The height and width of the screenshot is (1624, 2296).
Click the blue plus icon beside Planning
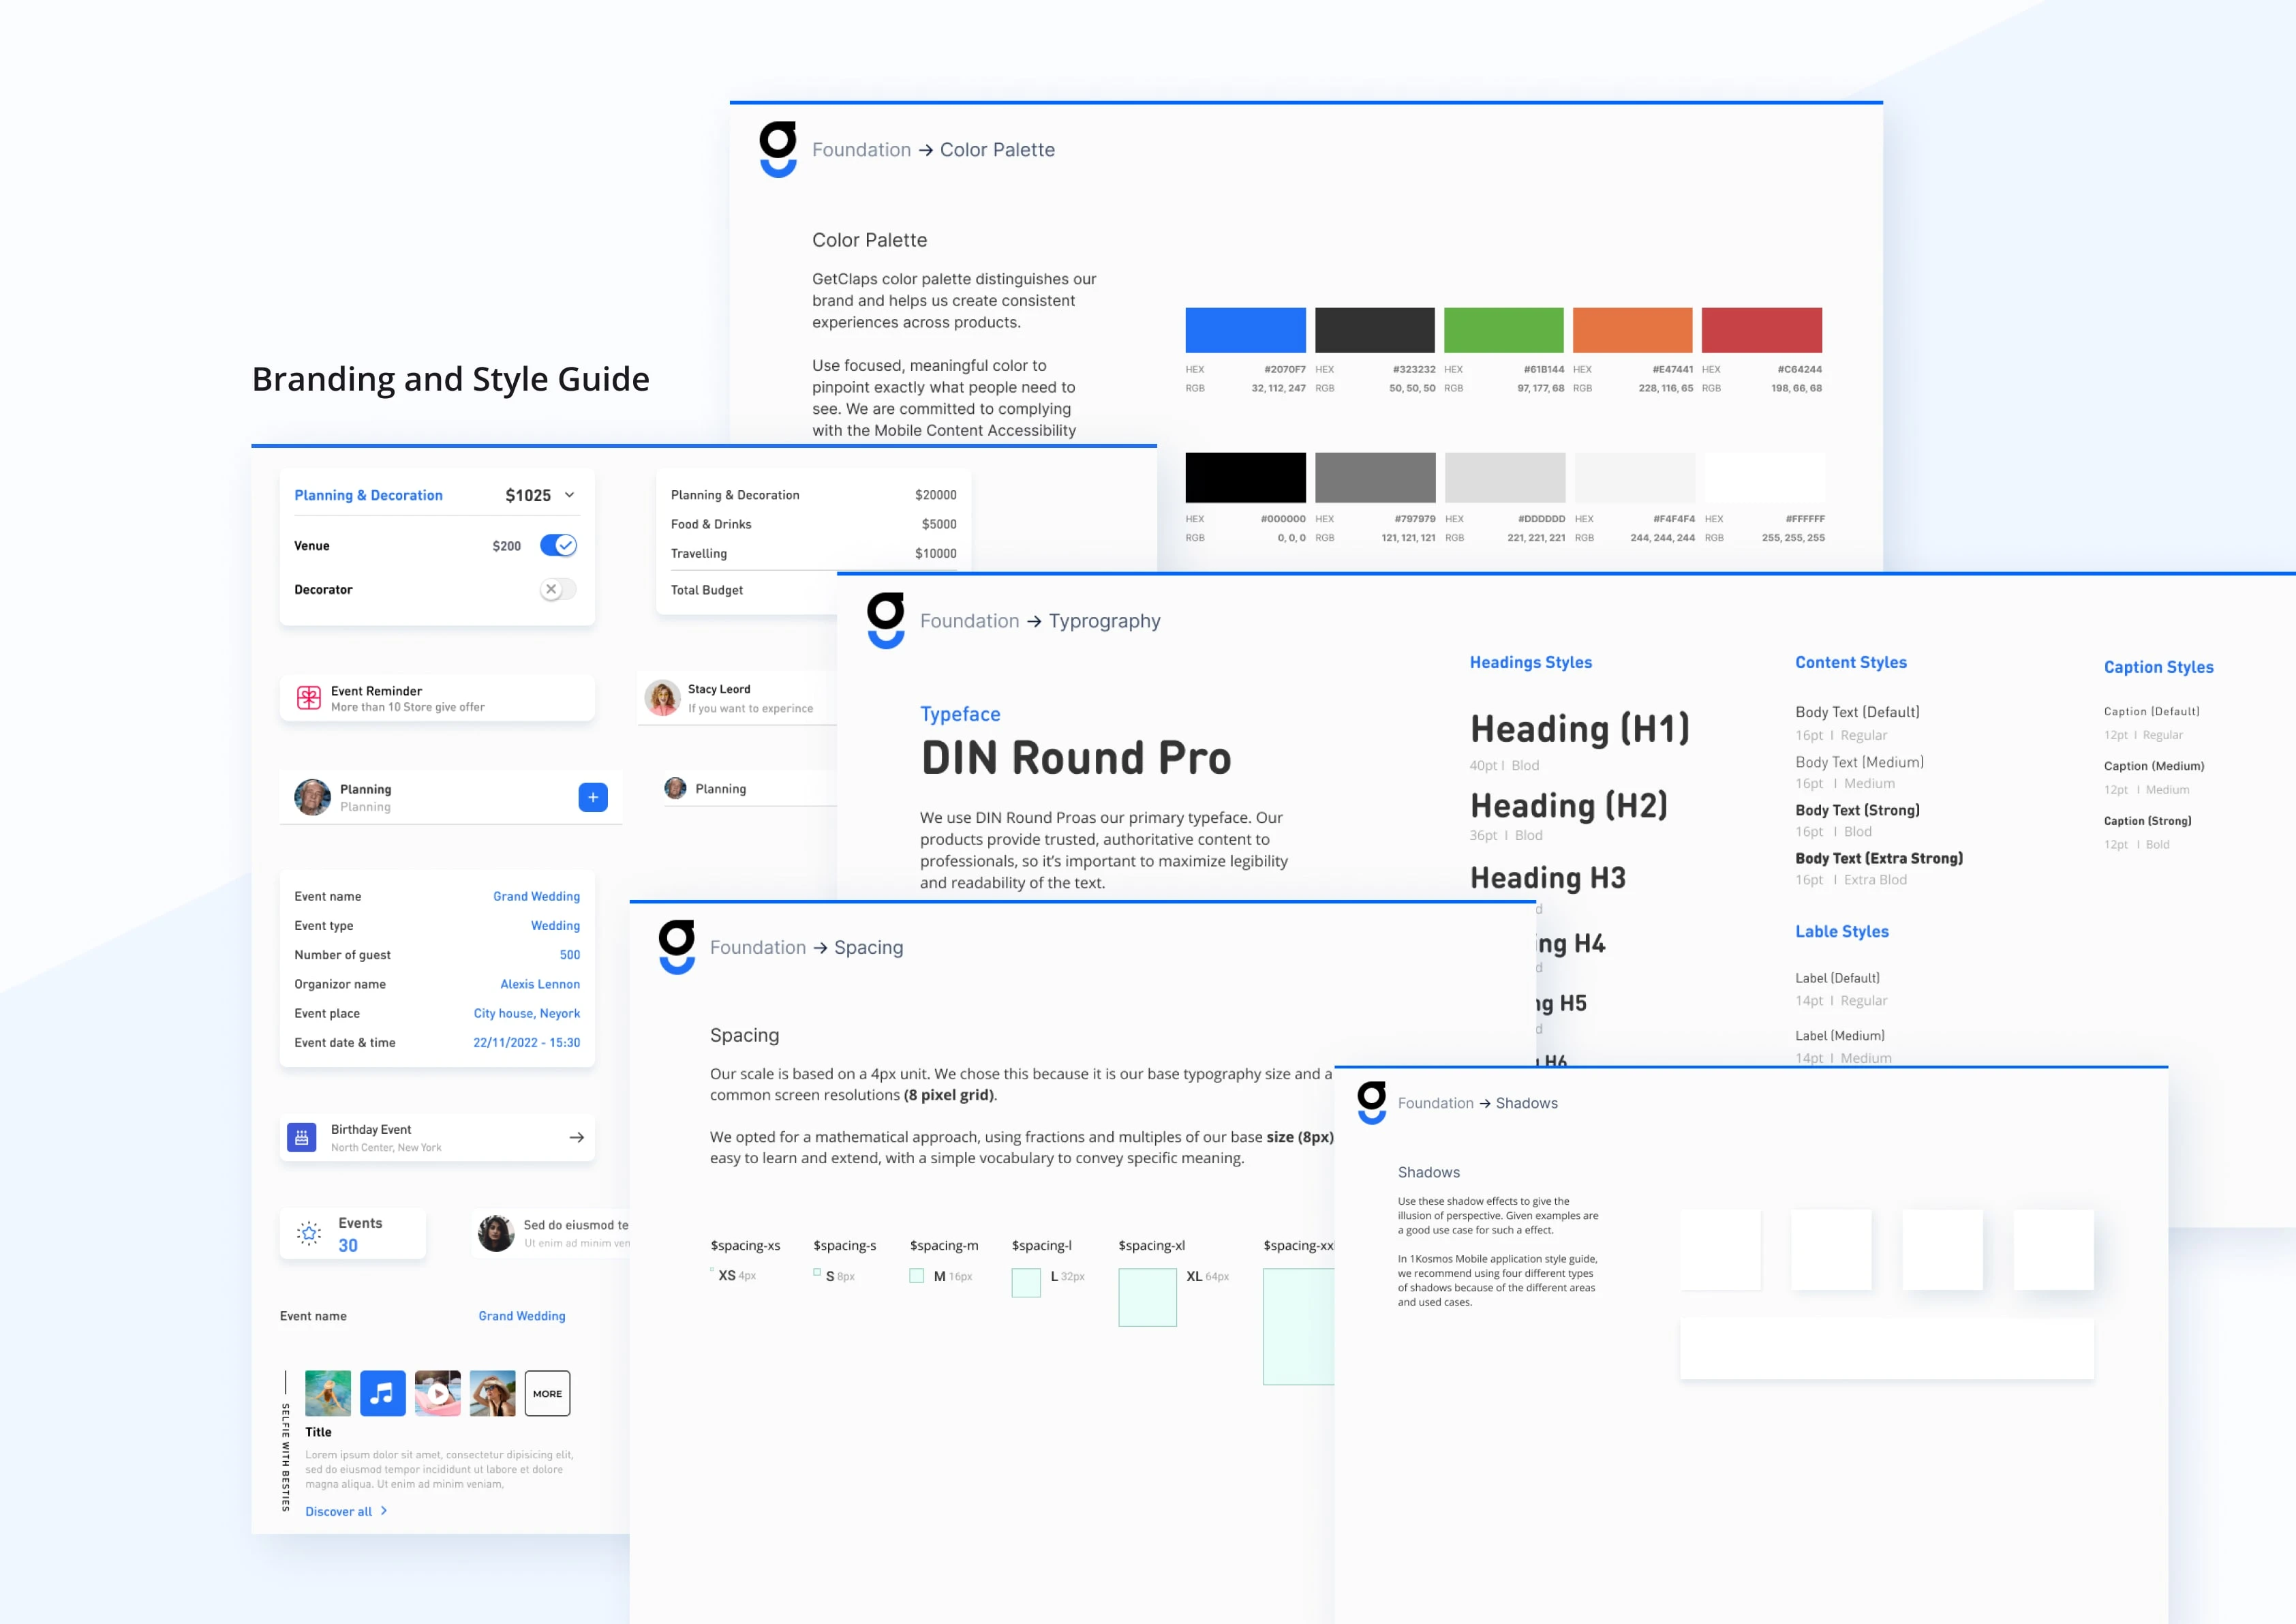pos(593,796)
